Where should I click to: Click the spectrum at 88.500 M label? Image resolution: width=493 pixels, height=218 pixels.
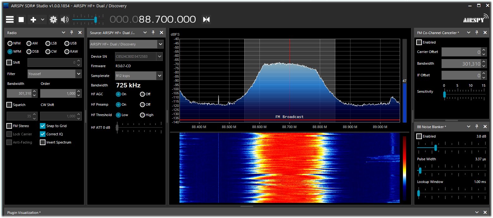tap(229, 127)
